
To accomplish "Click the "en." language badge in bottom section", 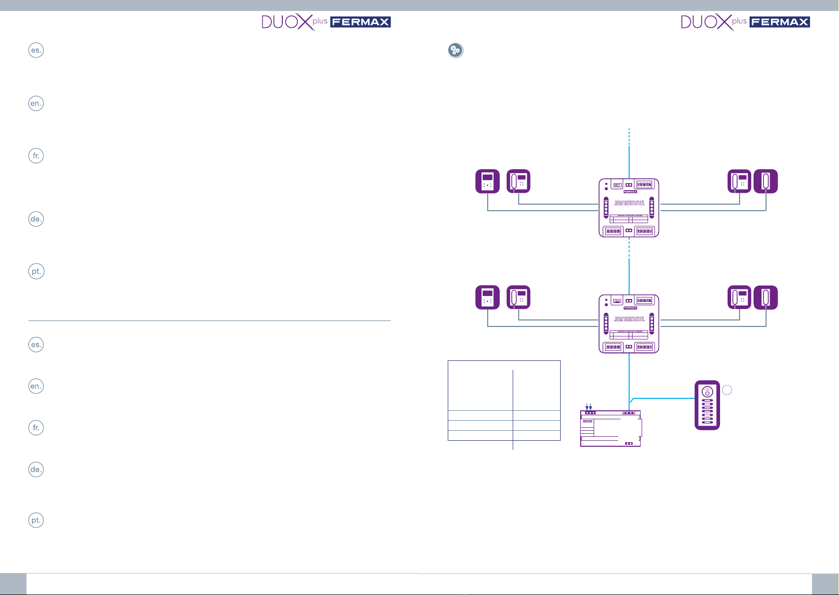I will pyautogui.click(x=36, y=386).
